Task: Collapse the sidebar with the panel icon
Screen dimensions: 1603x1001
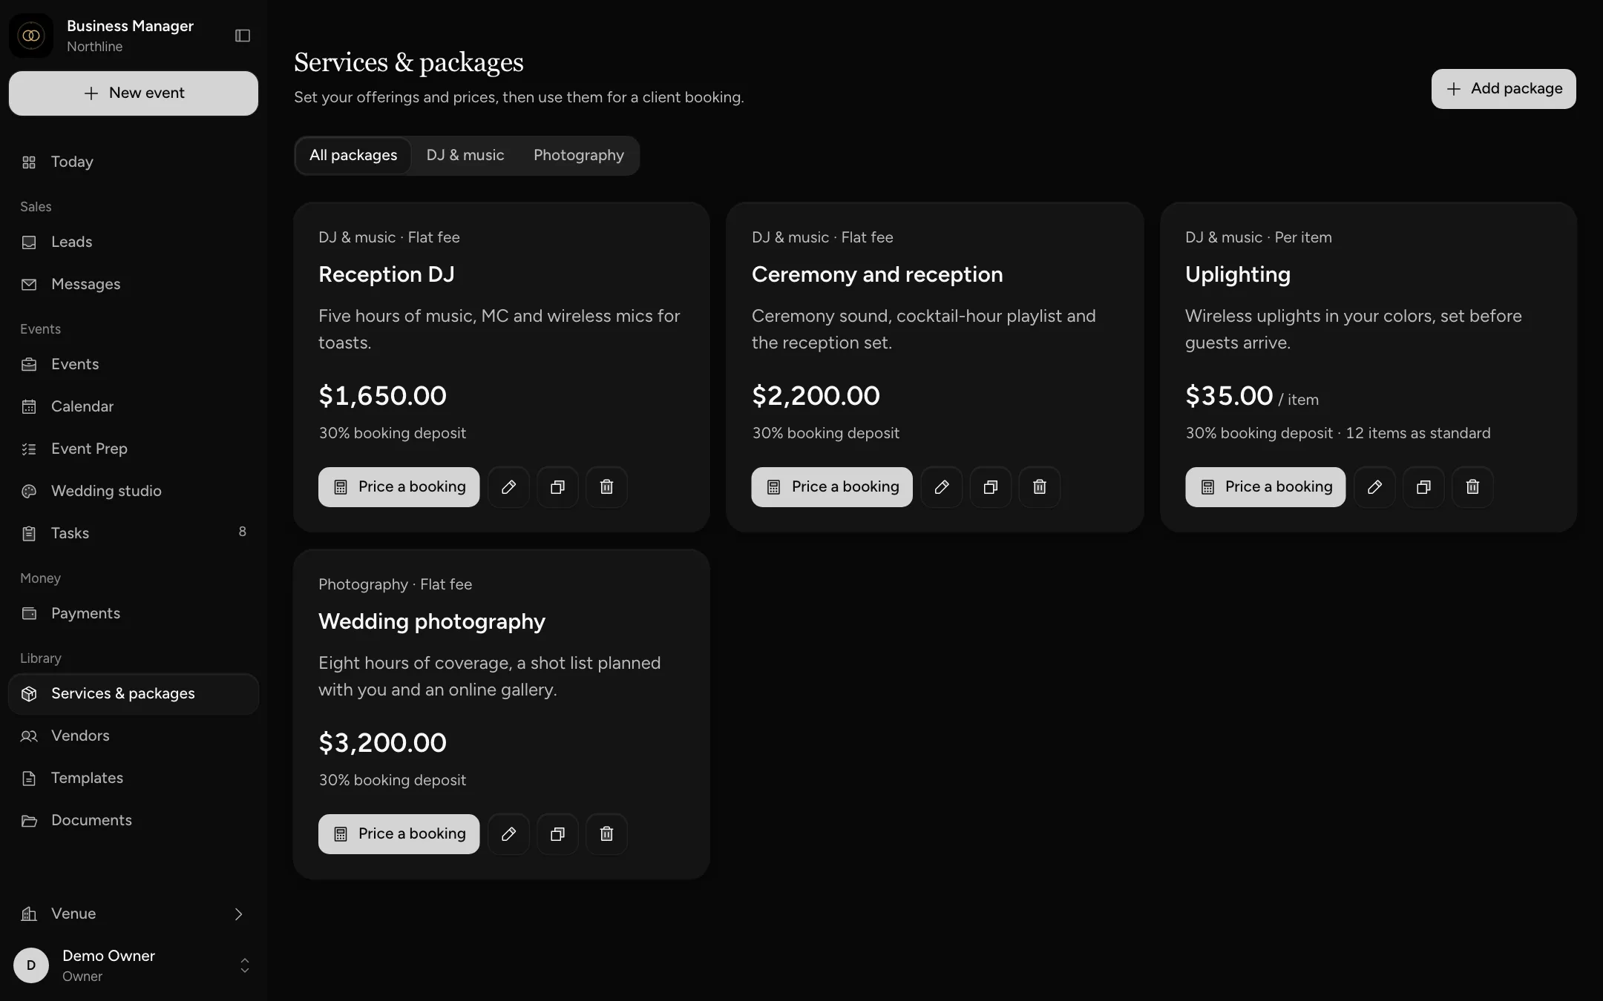Action: pos(243,36)
